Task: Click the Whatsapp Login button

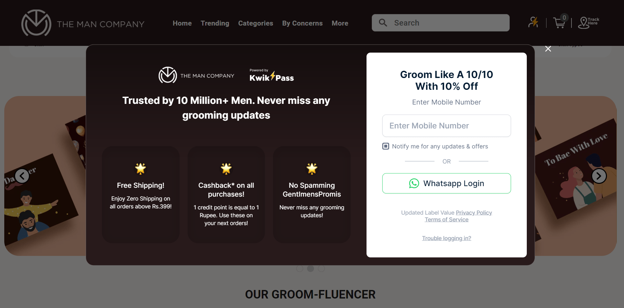Action: click(x=447, y=183)
